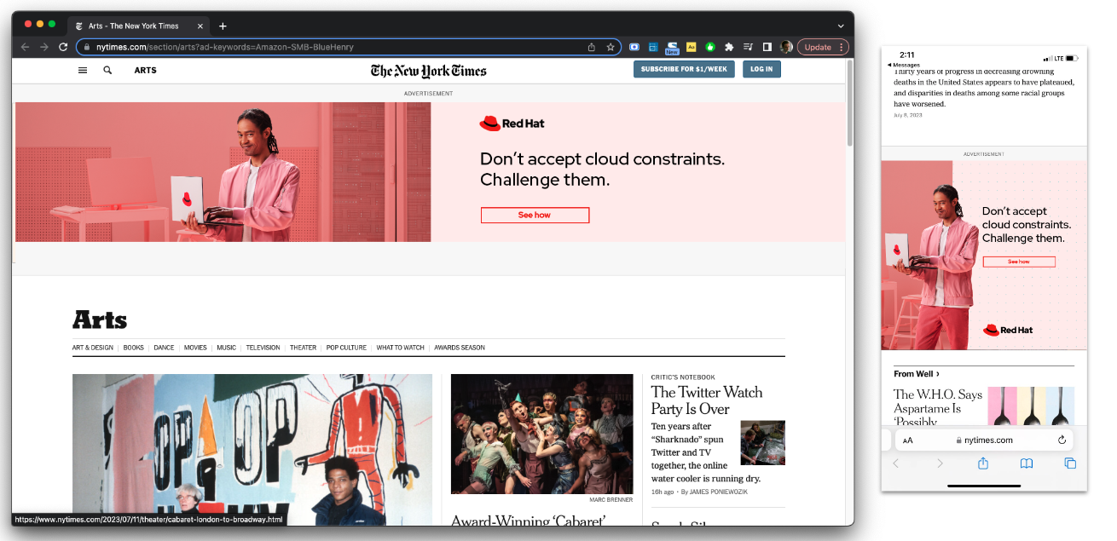Open Safari bookmarks book icon on phone
The image size is (1117, 541).
pyautogui.click(x=1027, y=463)
